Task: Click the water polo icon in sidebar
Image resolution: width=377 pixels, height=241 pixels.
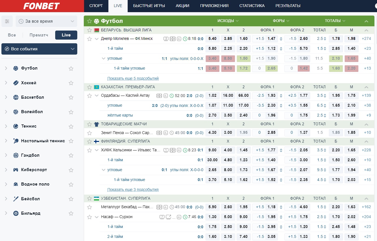Action: click(16, 184)
